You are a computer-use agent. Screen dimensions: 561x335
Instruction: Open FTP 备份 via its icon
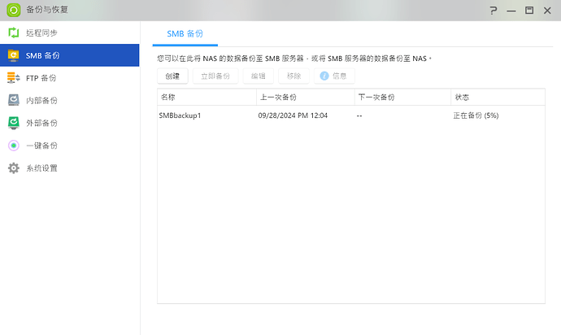[13, 78]
